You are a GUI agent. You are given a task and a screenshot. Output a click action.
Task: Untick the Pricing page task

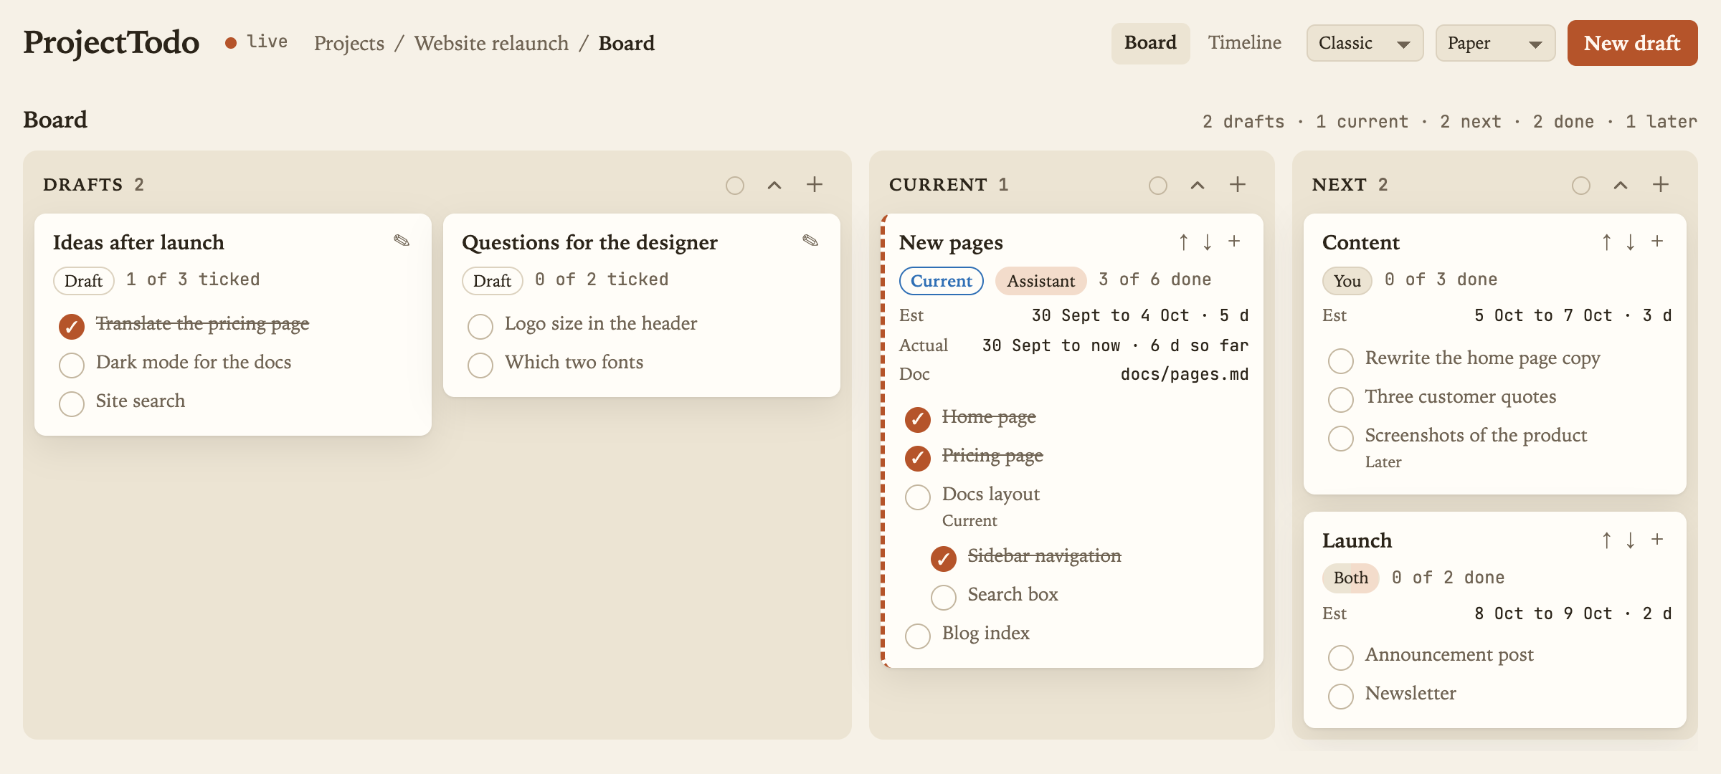[918, 458]
